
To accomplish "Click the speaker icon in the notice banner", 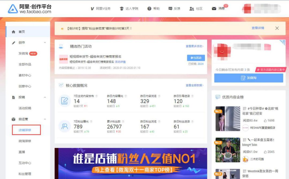I will click(62, 29).
